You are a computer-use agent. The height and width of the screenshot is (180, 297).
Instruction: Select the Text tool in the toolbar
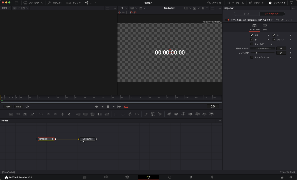[25, 114]
